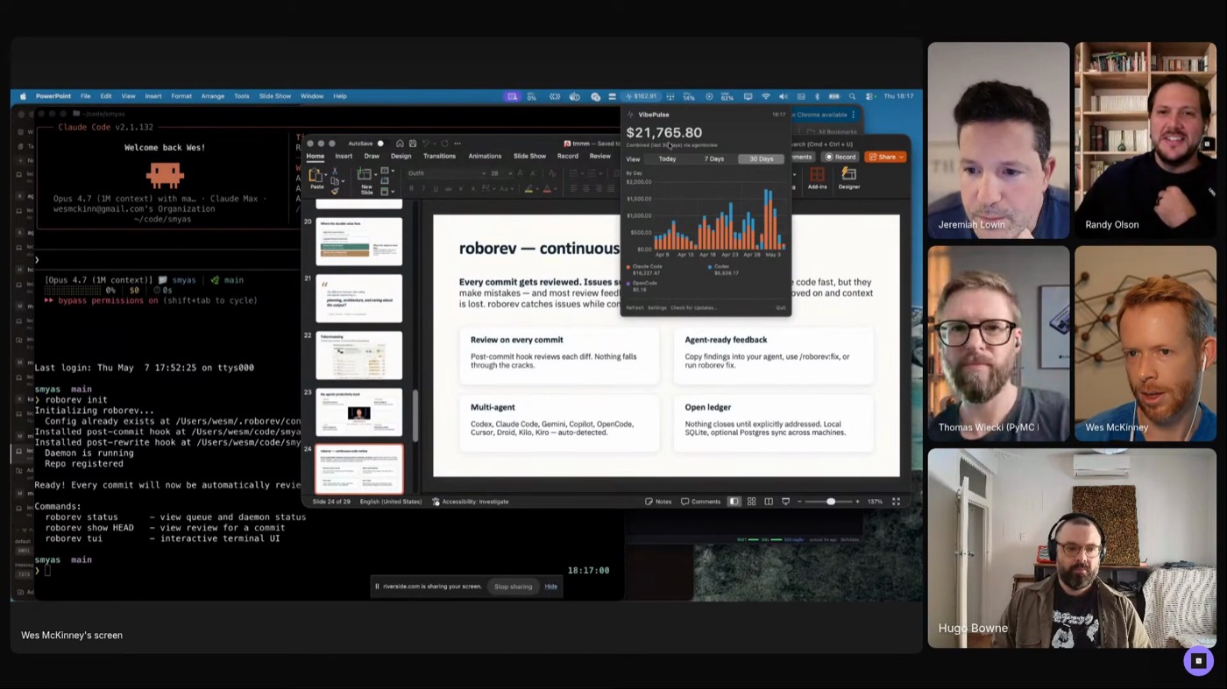Open the Paste dropdown arrow
Viewport: 1227px width, 689px height.
(x=326, y=174)
